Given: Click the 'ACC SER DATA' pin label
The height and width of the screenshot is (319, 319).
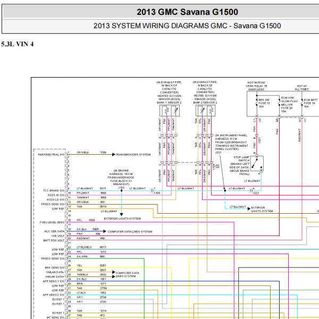Looking at the screenshot, I should (x=54, y=231).
